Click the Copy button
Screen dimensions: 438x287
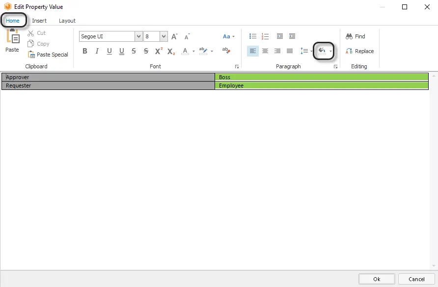point(38,44)
